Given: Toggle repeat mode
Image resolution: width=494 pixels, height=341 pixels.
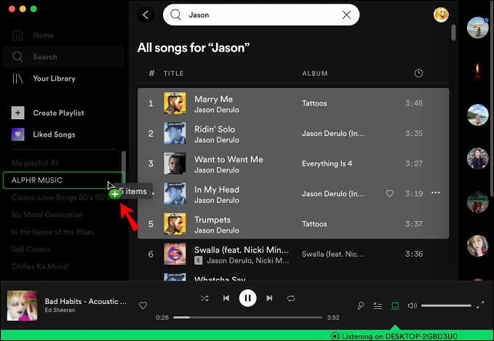Looking at the screenshot, I should pos(291,298).
